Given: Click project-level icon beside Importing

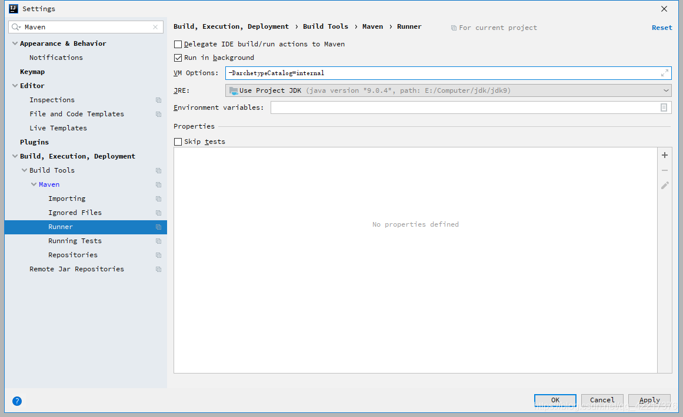Looking at the screenshot, I should (159, 199).
